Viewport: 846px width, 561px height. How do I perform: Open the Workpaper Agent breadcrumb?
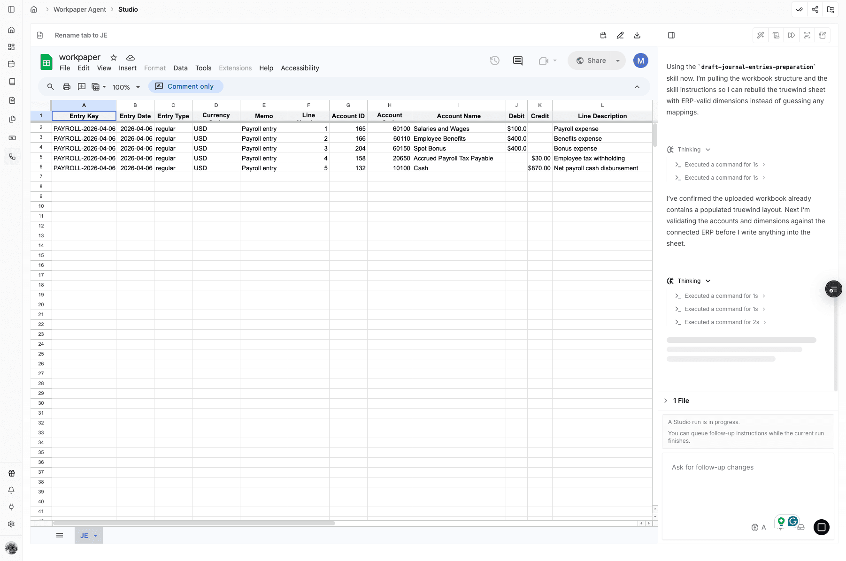click(80, 9)
